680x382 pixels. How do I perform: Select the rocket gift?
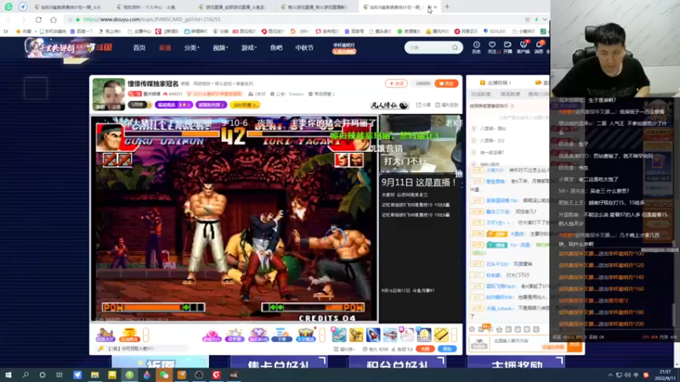[373, 334]
